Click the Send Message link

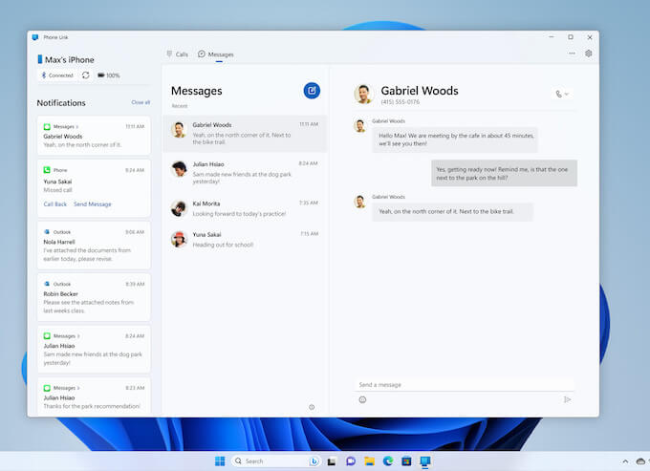point(93,203)
